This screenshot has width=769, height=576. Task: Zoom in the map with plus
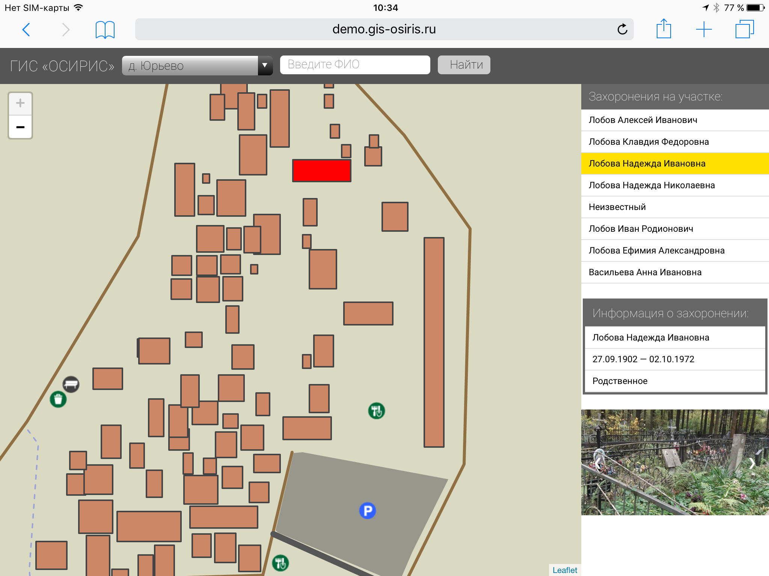click(20, 103)
